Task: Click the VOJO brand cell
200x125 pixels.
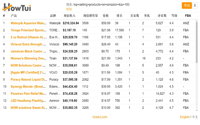Action: pos(53,72)
